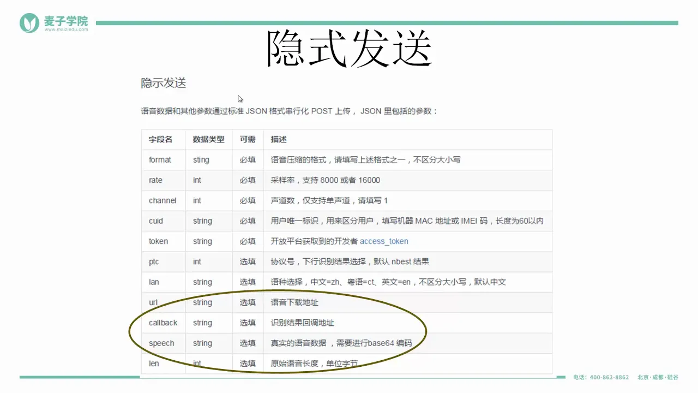698x393 pixels.
Task: Click the 必填 cell in rate row
Action: point(248,180)
